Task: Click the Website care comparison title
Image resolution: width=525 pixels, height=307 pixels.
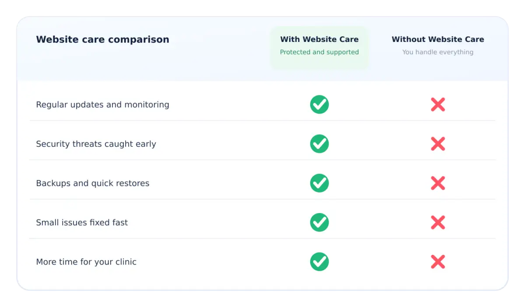Action: click(x=102, y=39)
